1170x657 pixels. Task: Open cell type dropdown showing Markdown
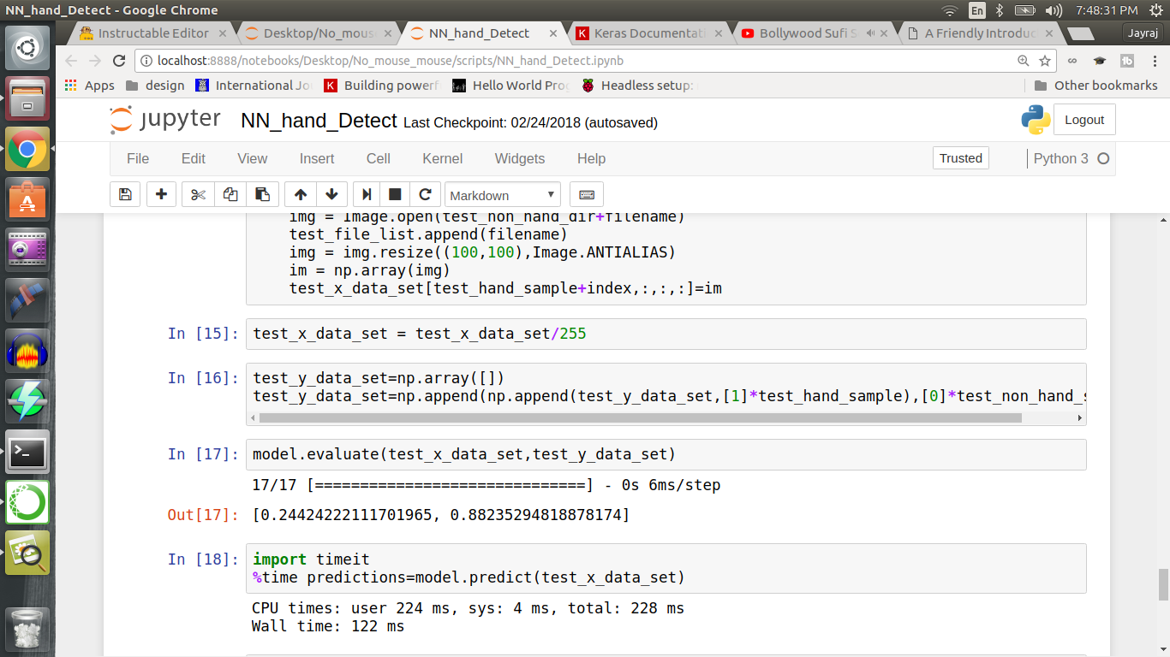503,195
